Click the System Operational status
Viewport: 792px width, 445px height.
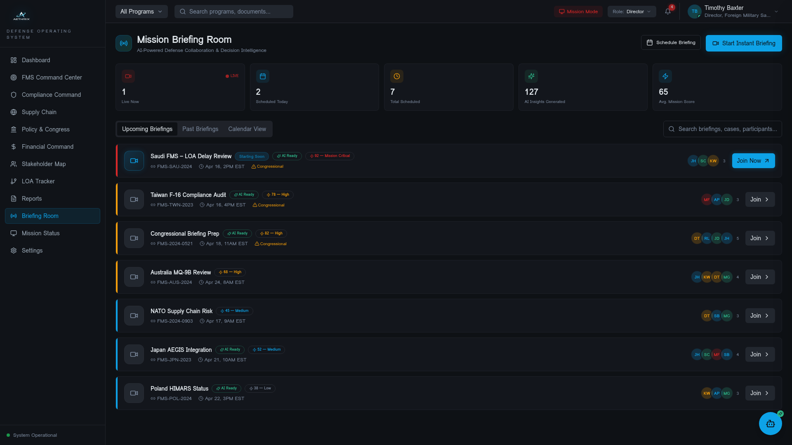click(32, 435)
